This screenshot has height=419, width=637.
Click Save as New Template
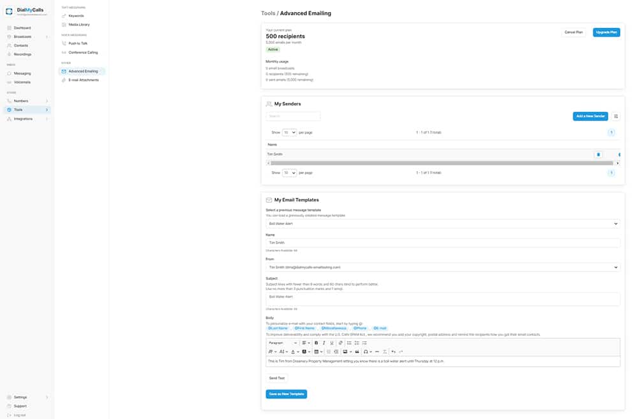[x=286, y=394]
